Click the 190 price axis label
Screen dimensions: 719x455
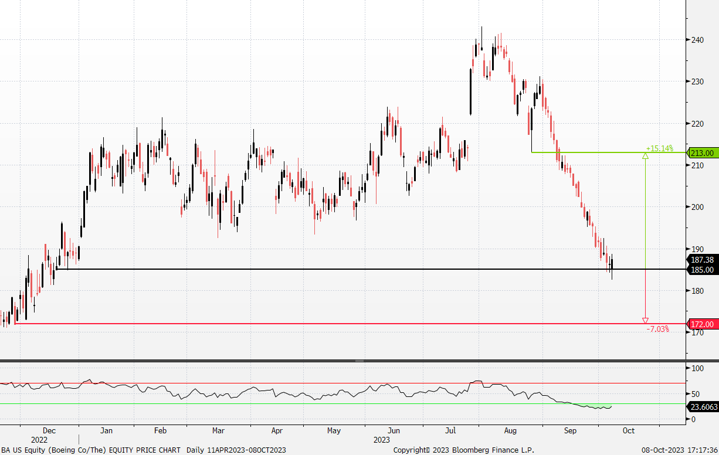point(698,249)
